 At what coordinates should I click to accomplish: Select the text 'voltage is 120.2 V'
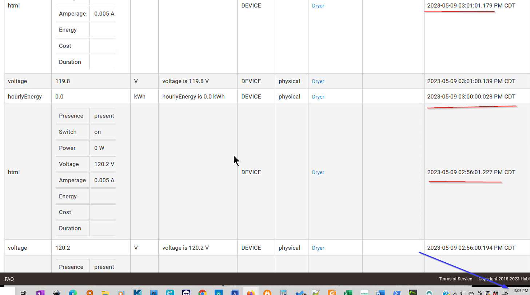pyautogui.click(x=186, y=248)
